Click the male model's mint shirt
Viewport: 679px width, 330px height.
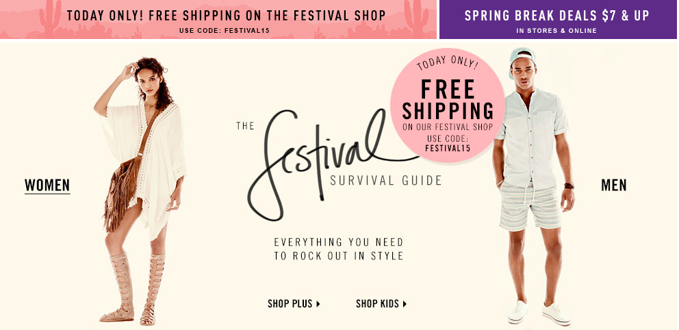coord(530,137)
